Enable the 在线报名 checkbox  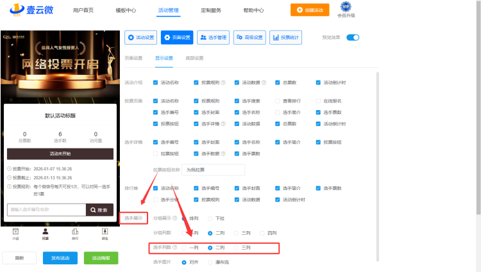coord(318,101)
